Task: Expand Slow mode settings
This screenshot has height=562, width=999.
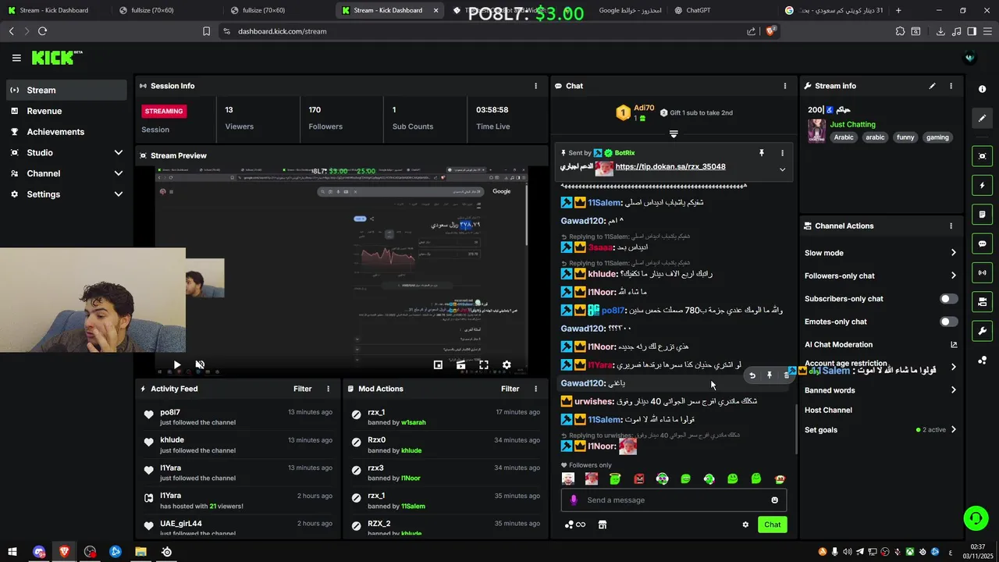Action: click(x=953, y=253)
